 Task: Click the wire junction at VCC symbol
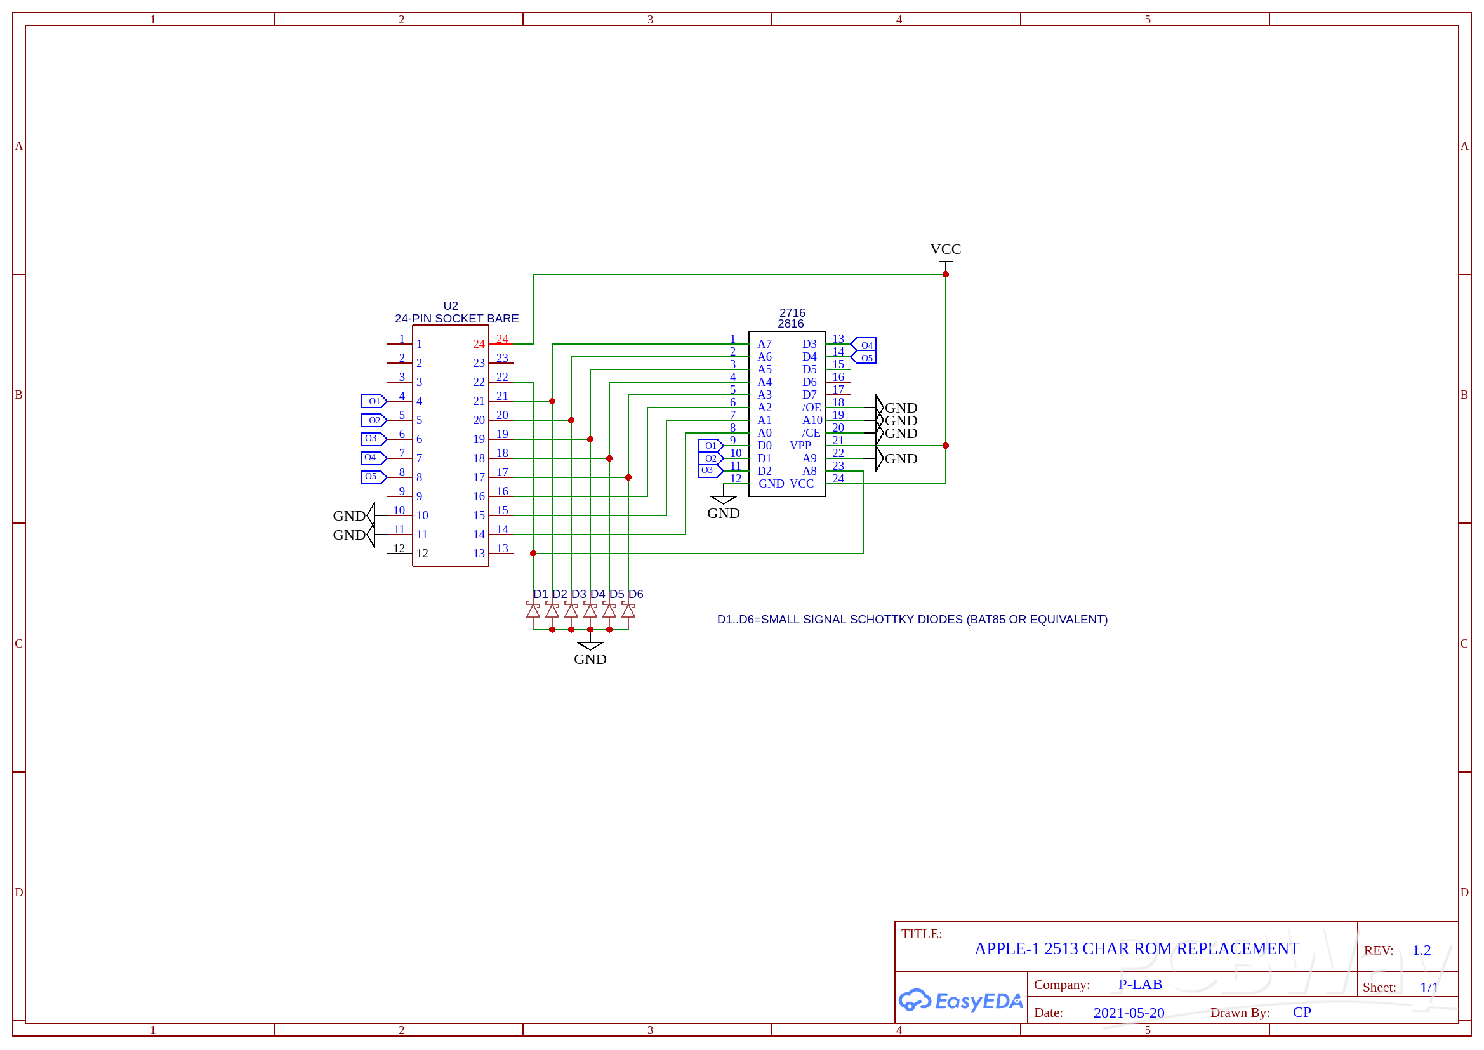946,274
